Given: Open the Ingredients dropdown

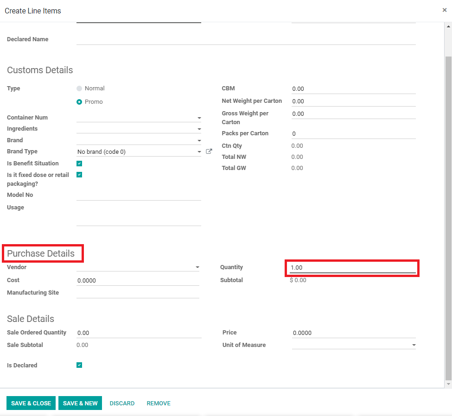Looking at the screenshot, I should pos(199,129).
